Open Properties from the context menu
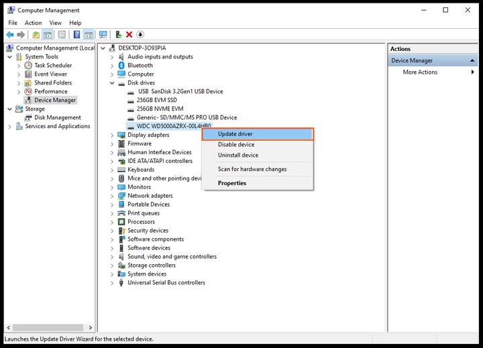Viewport: 483px width, 348px height. tap(232, 183)
